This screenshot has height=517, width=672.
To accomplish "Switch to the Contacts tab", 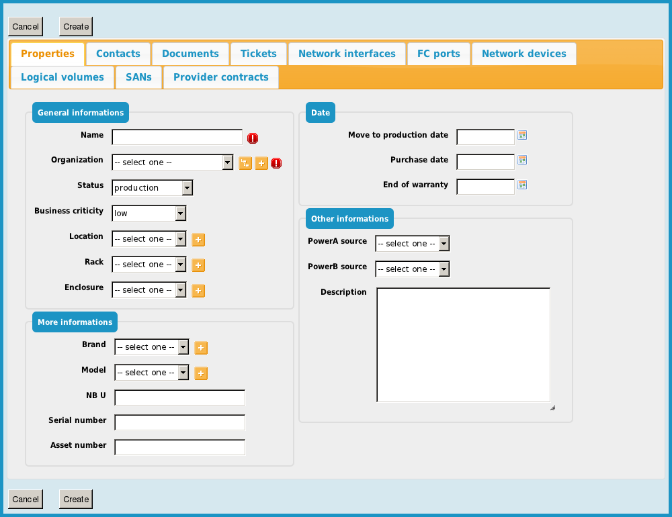I will tap(118, 54).
